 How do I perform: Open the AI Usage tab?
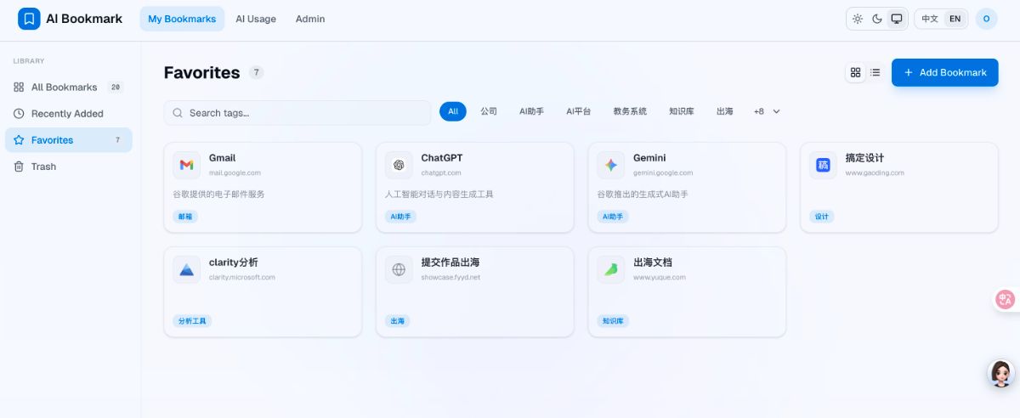[x=256, y=19]
